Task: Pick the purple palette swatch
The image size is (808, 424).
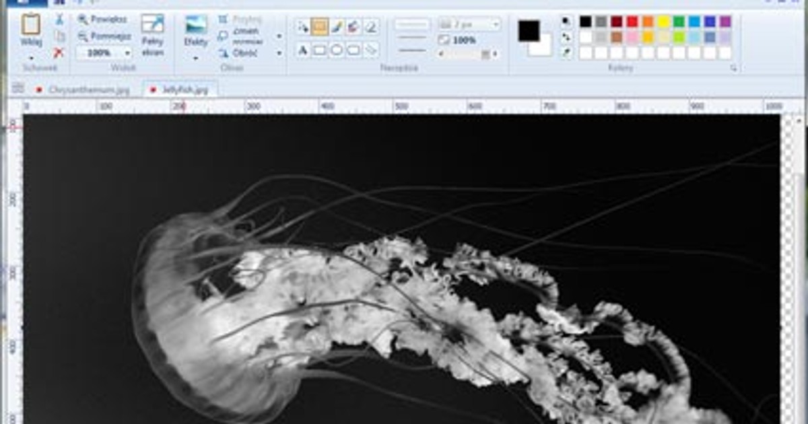Action: click(x=725, y=22)
